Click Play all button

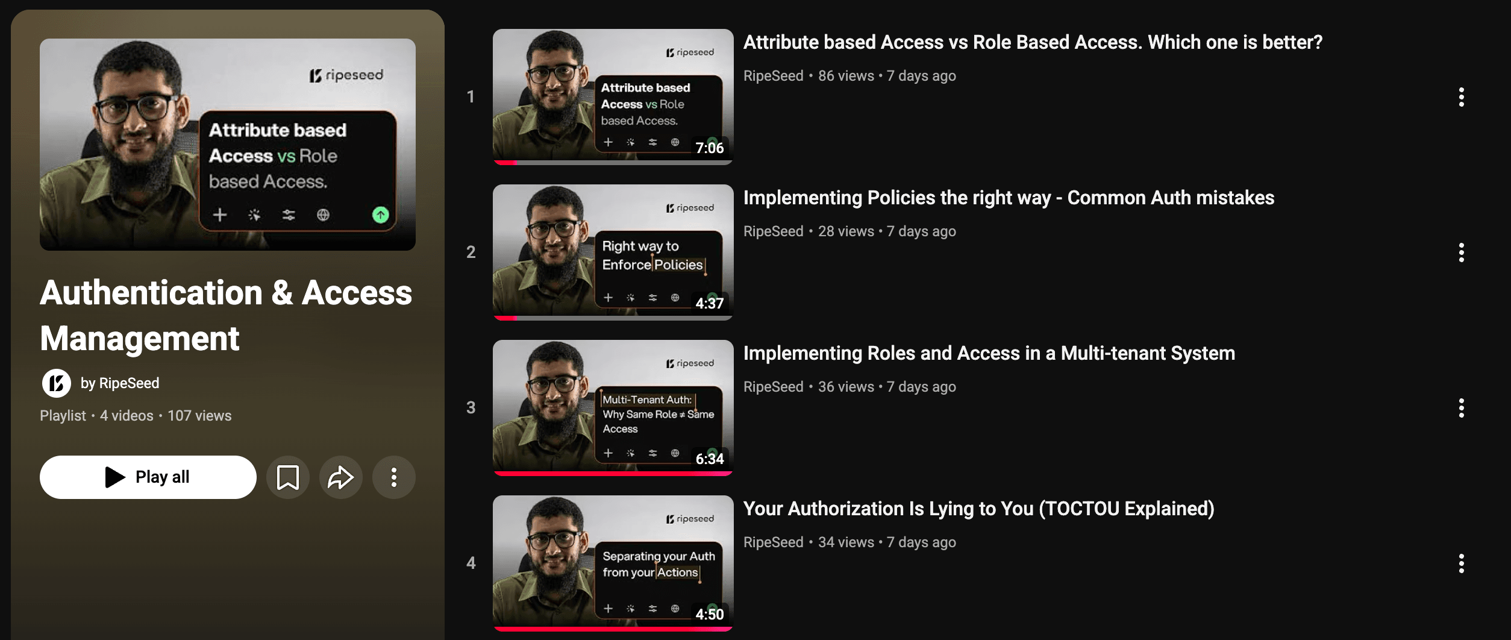(148, 477)
